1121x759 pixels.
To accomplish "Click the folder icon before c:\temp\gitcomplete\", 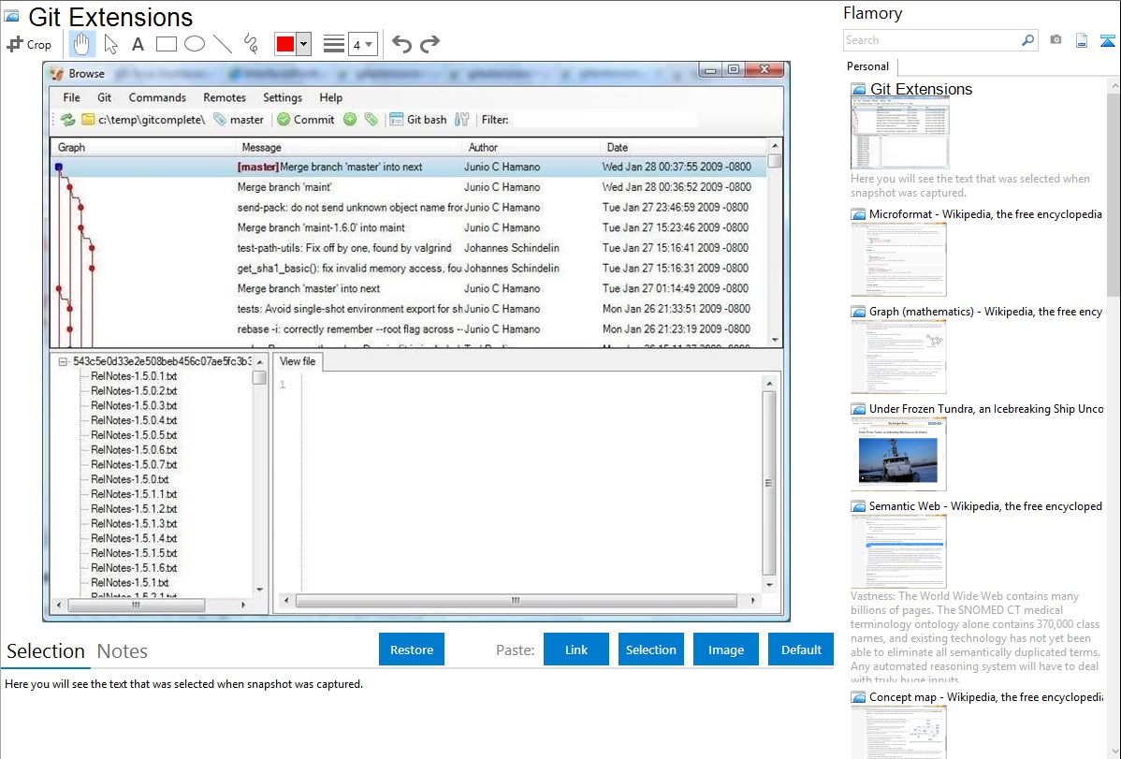I will coord(88,120).
